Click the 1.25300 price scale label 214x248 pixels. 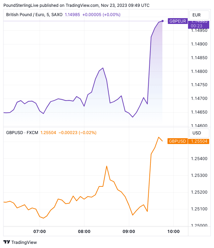199,175
